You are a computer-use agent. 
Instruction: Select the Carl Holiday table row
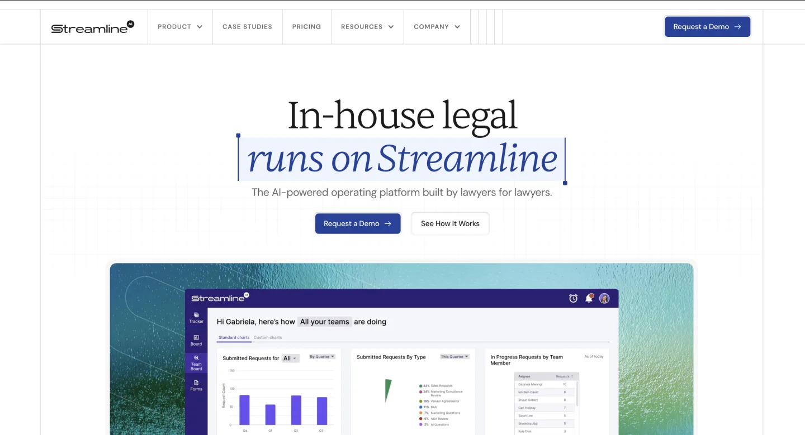point(544,408)
